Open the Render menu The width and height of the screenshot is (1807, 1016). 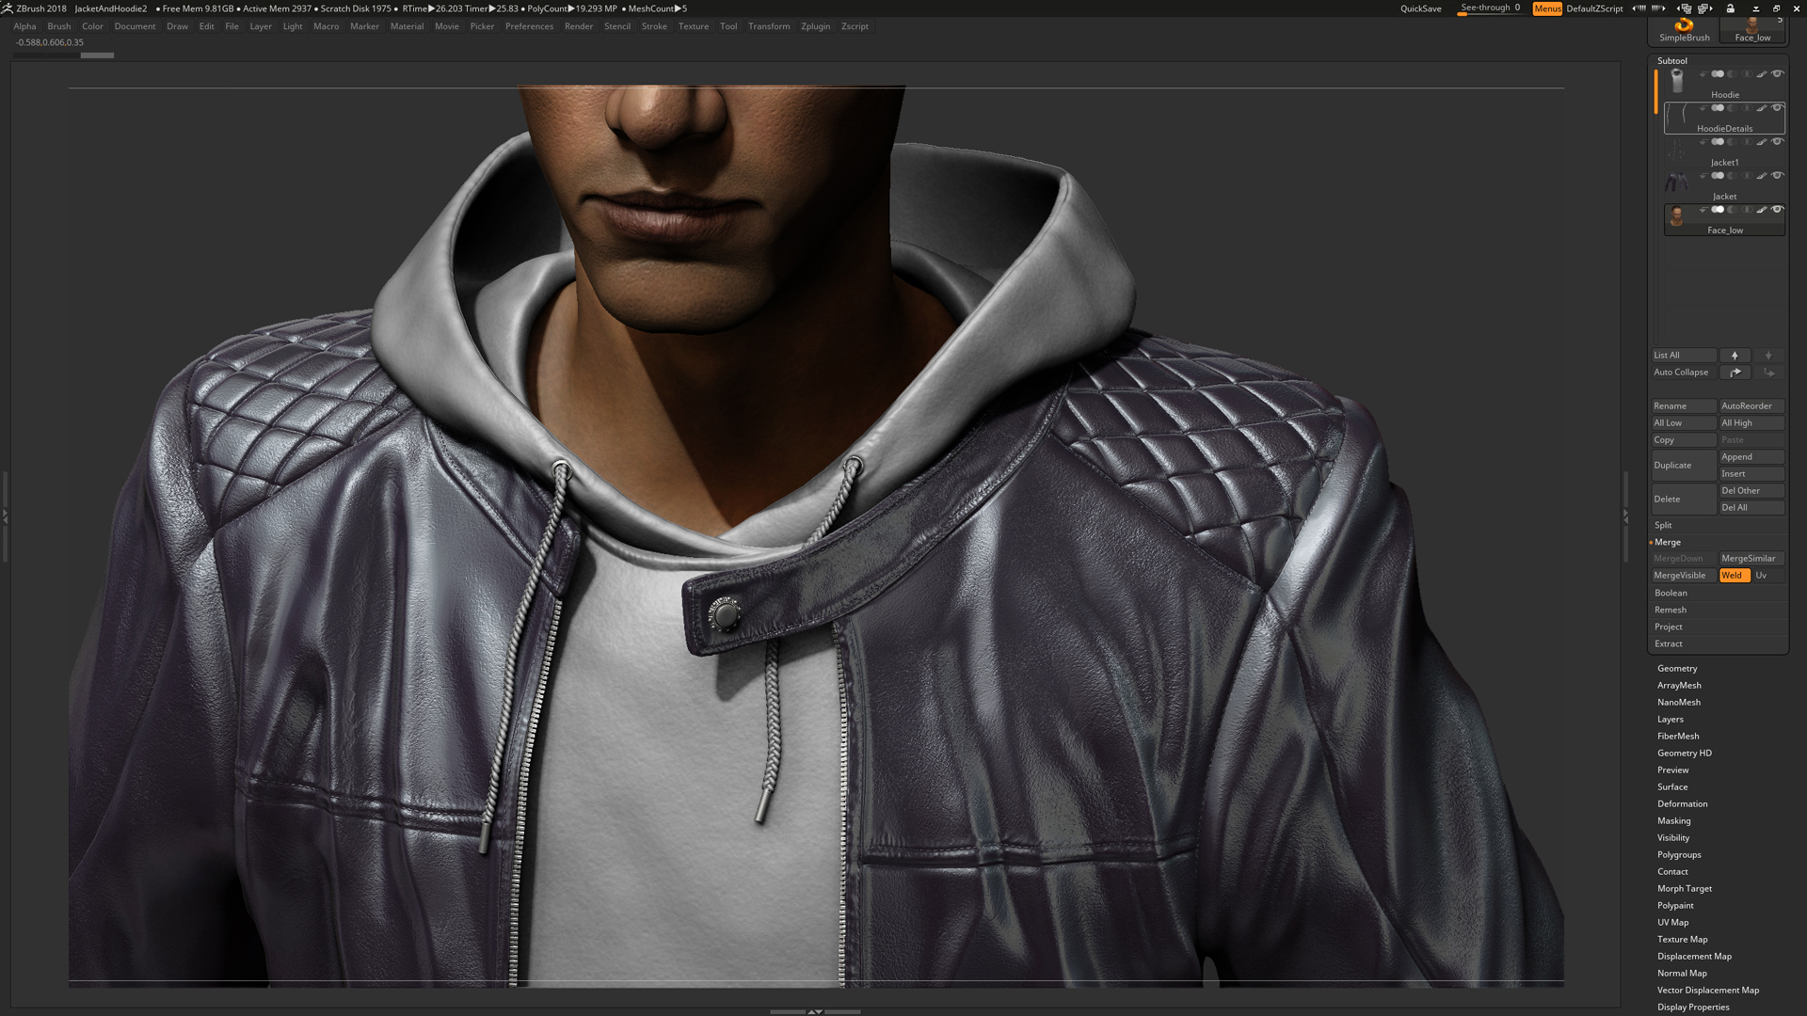click(x=579, y=26)
